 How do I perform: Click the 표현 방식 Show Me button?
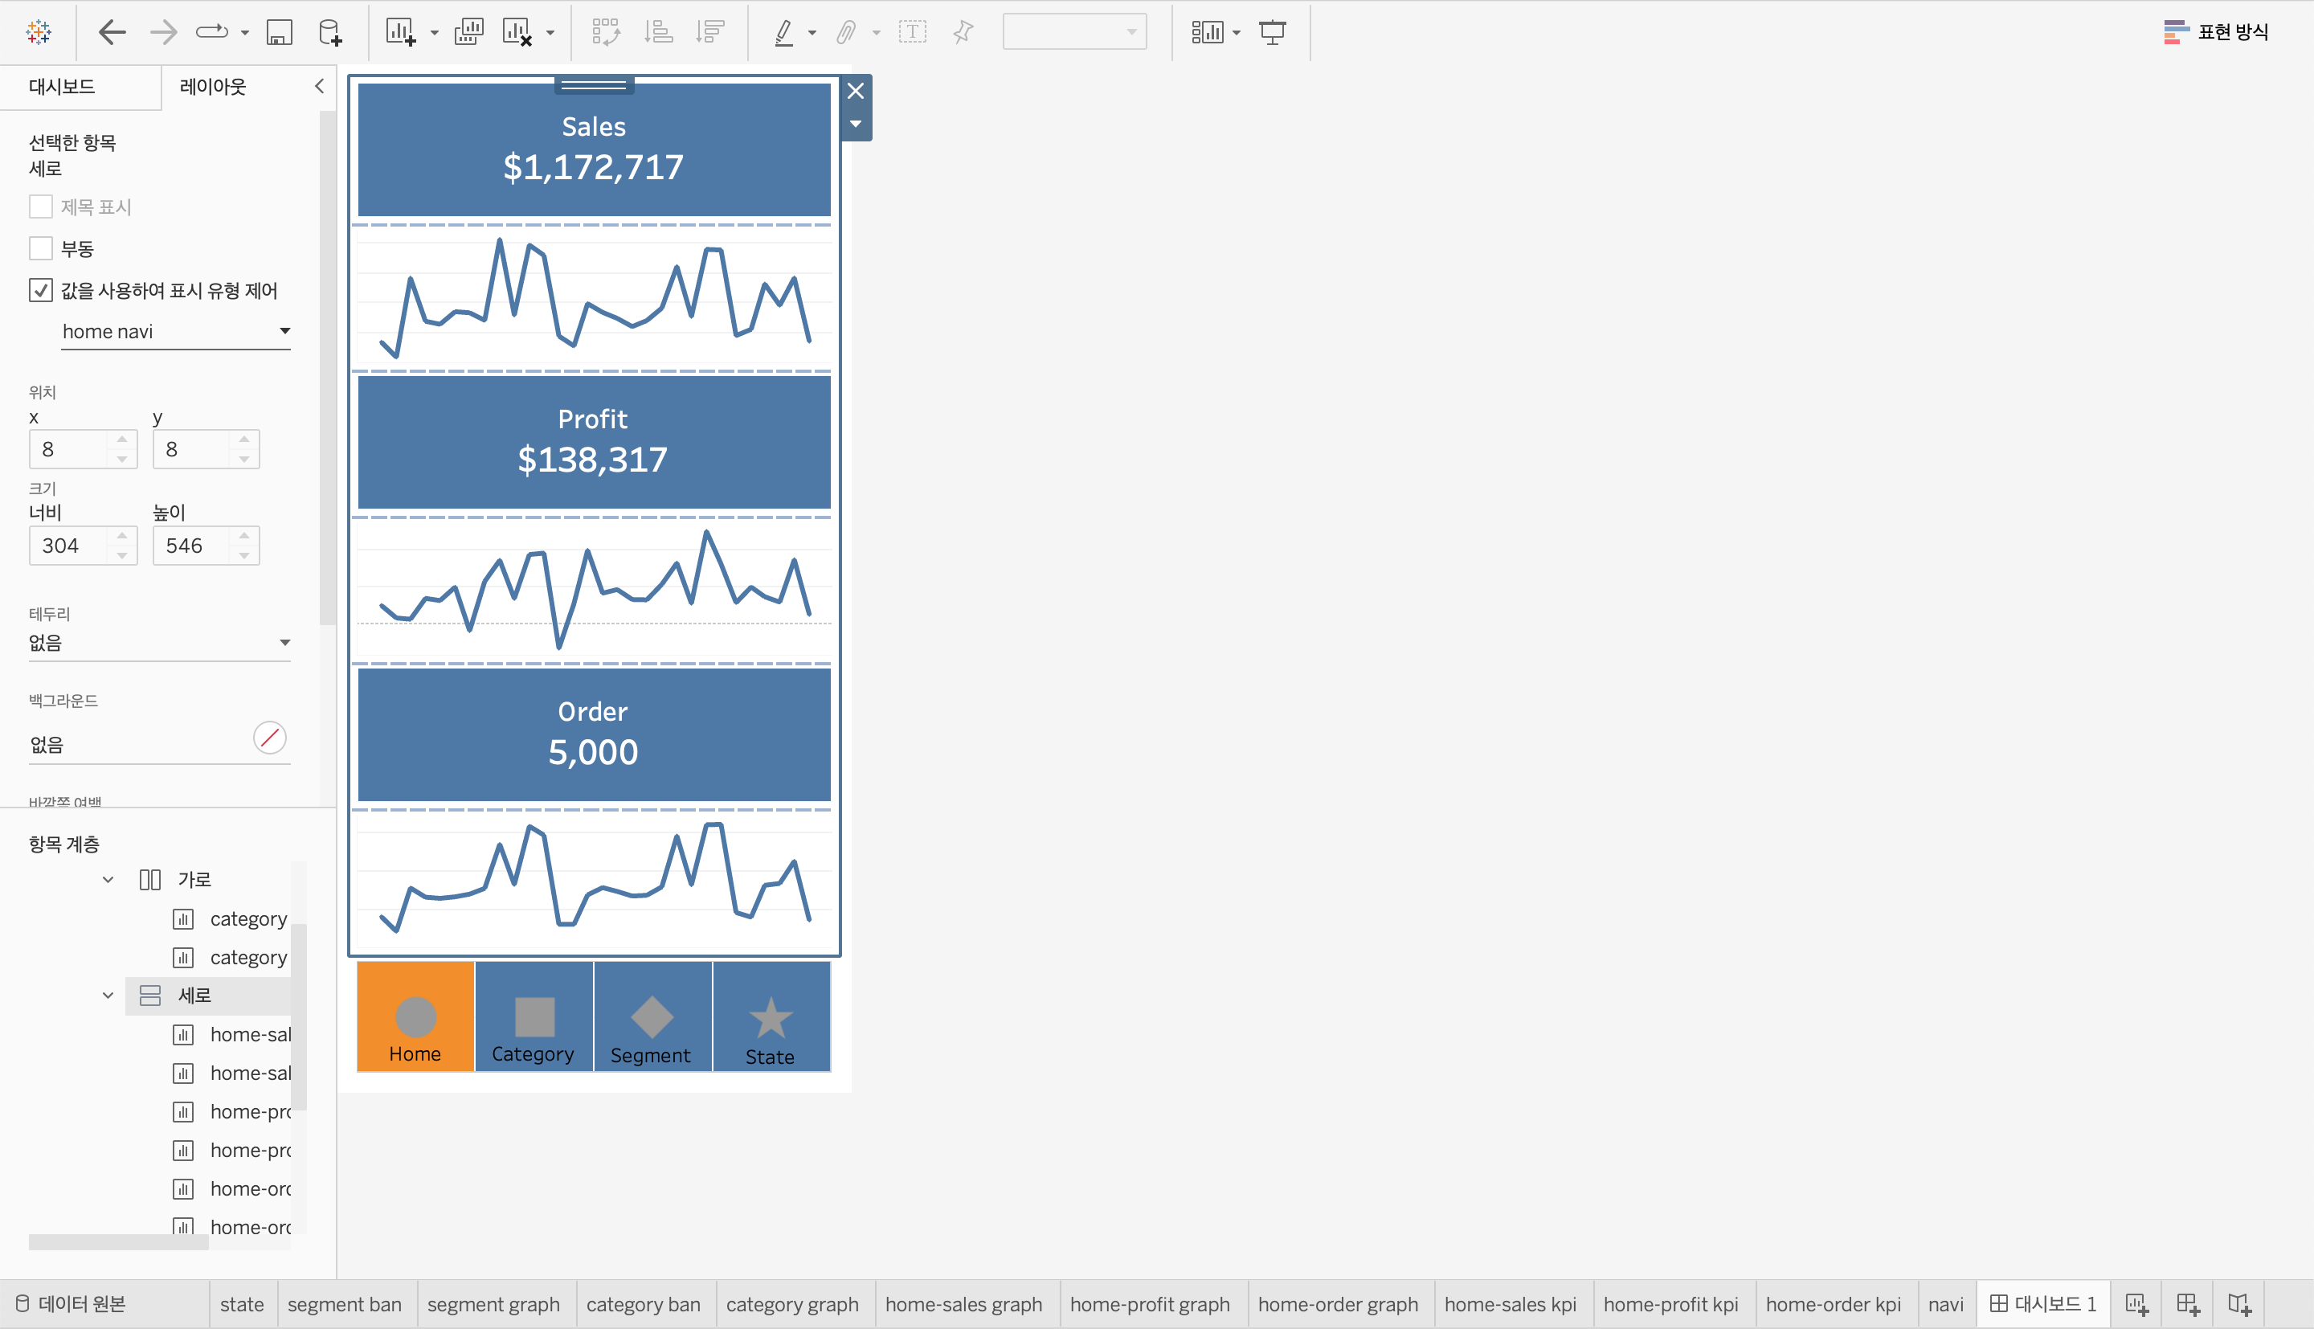click(2215, 33)
